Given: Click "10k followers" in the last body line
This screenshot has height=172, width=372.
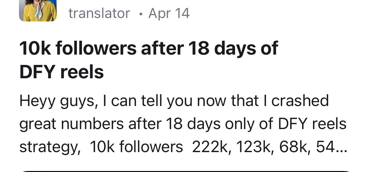Looking at the screenshot, I should [x=136, y=147].
